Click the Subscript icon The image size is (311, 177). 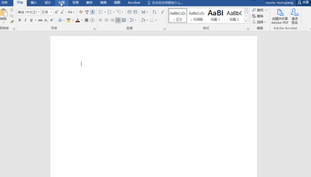click(x=47, y=20)
